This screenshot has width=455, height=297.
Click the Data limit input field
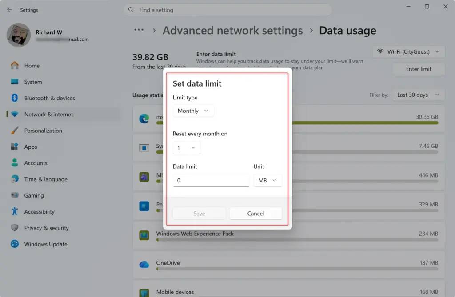tap(211, 180)
